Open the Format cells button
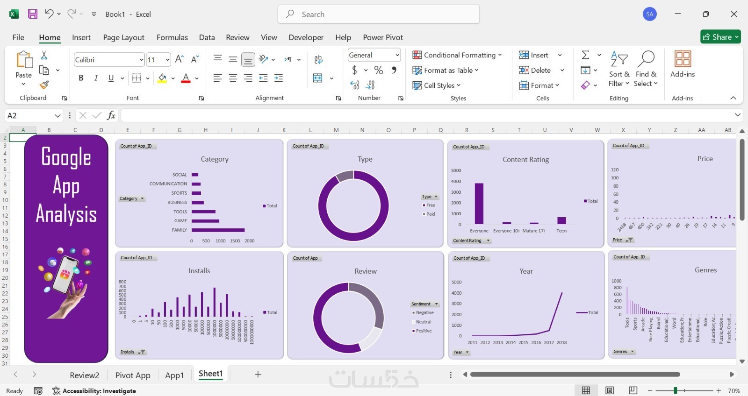 pyautogui.click(x=539, y=85)
